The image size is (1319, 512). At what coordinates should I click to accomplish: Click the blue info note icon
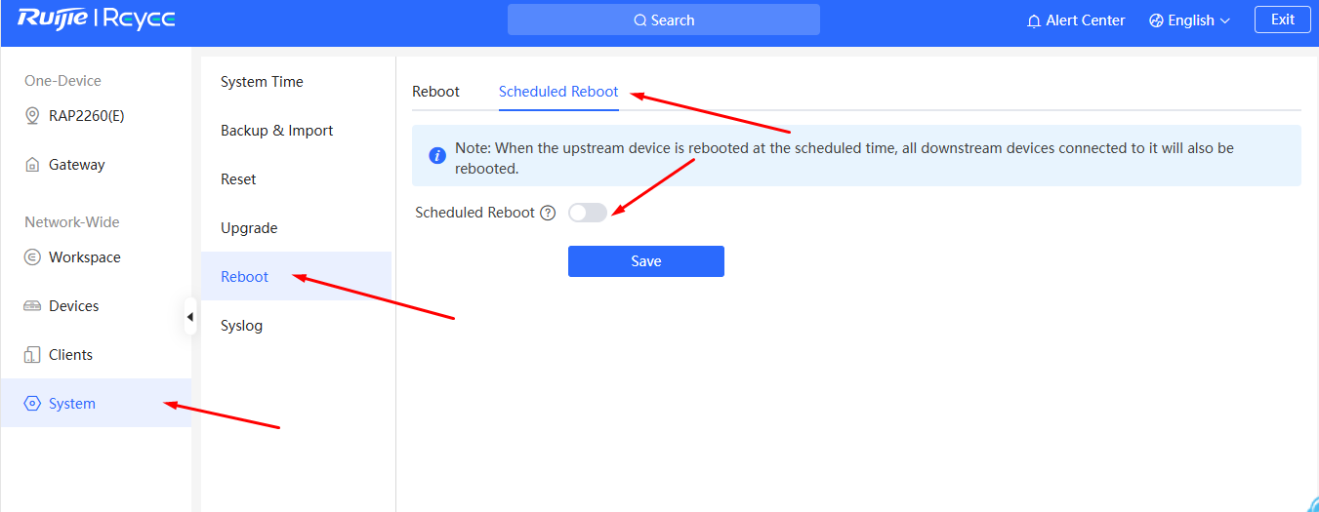pos(438,156)
